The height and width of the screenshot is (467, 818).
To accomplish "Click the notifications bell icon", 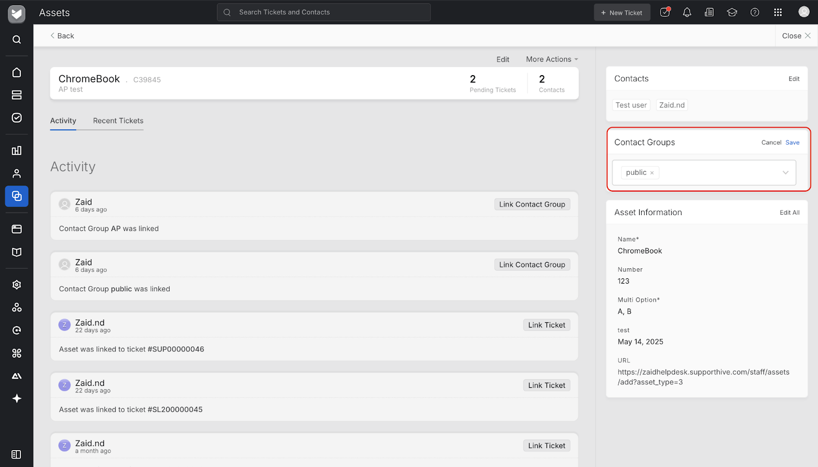I will click(687, 12).
